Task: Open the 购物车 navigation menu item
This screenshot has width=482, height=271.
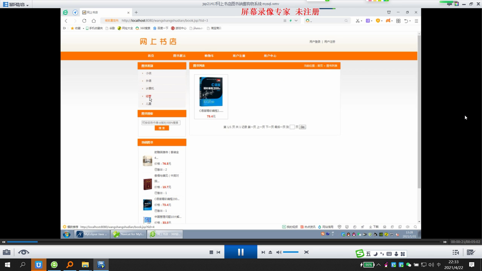Action: tap(209, 56)
